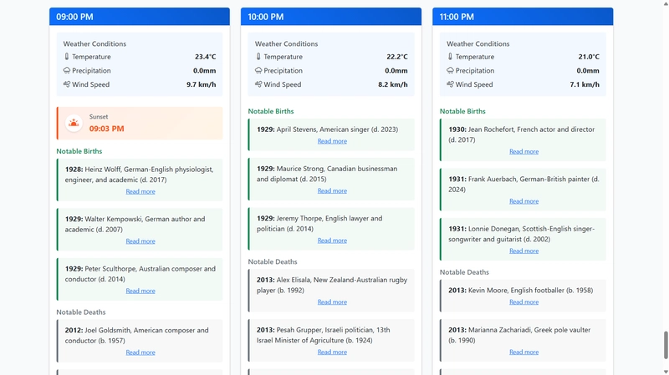Click the thermometer icon in 09:00 PM card

pos(67,56)
